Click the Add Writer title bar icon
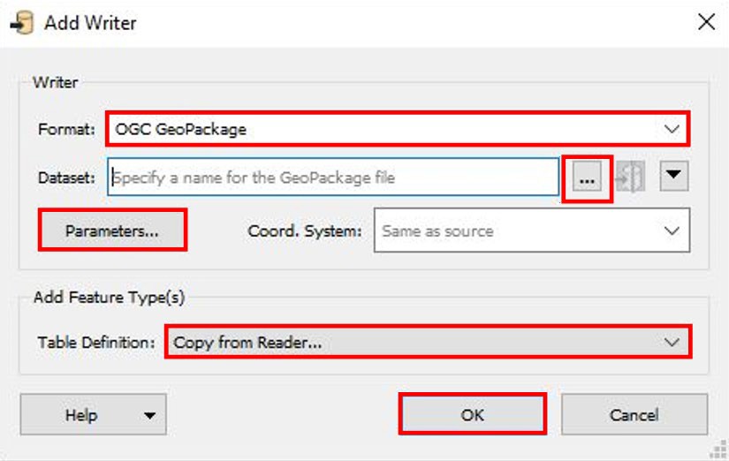 coord(22,23)
